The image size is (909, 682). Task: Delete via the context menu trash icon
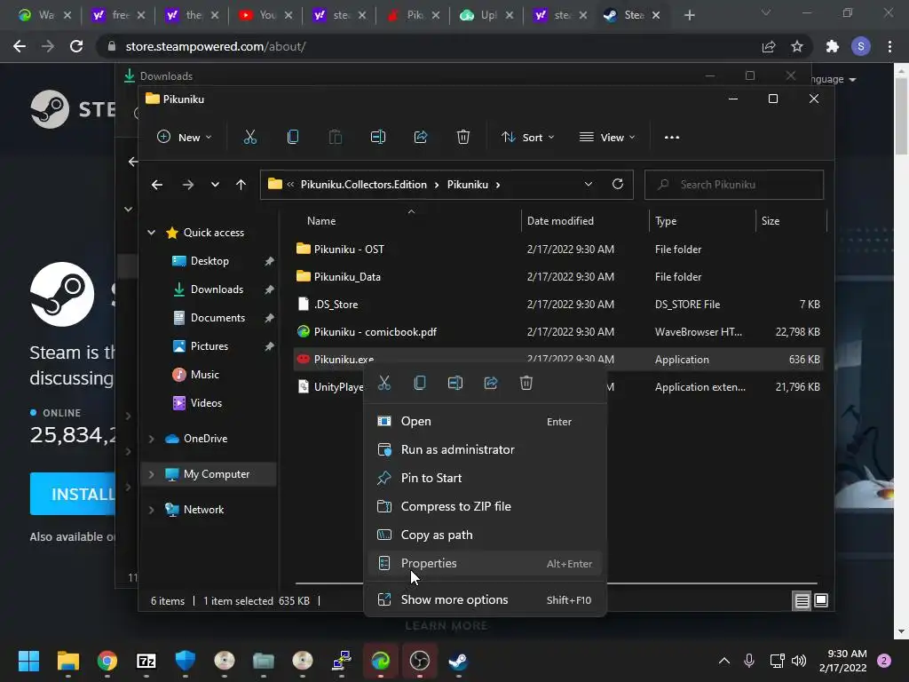[526, 383]
